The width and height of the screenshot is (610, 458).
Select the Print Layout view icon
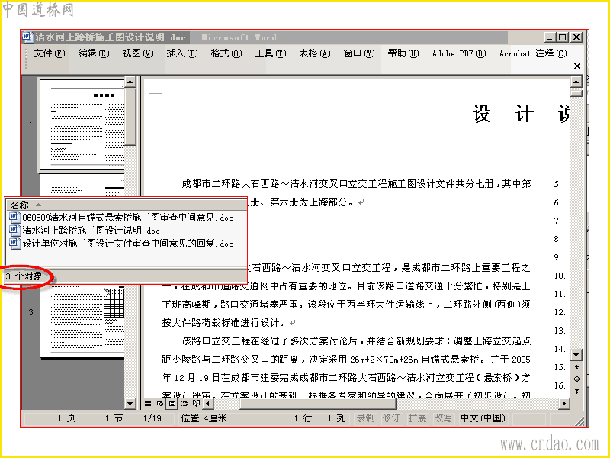[172, 404]
